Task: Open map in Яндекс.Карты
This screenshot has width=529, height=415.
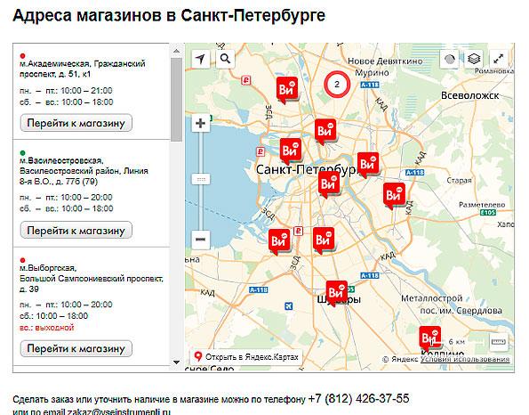Action: click(246, 357)
